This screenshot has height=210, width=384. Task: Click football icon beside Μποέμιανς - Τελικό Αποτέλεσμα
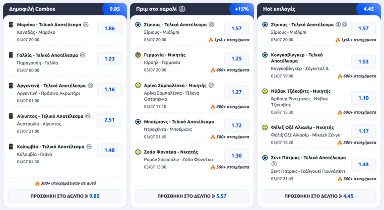(x=138, y=122)
